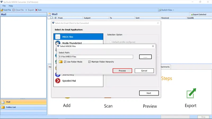The image size is (212, 119).
Task: Click the Subject column header
Action: [x=96, y=18]
